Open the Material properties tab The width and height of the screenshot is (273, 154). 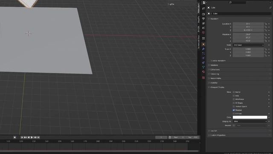tap(203, 72)
